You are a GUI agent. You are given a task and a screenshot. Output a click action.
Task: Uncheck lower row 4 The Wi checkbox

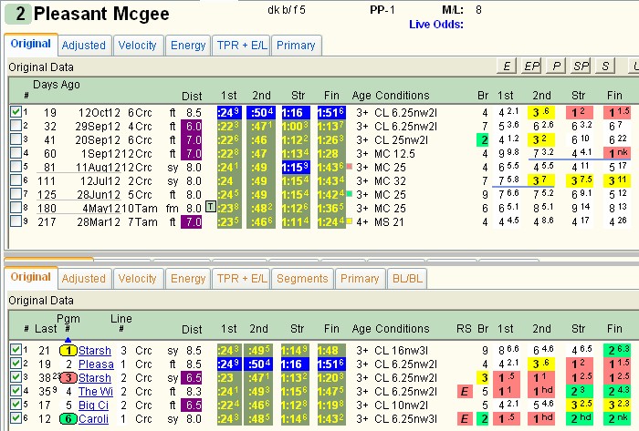click(x=16, y=391)
